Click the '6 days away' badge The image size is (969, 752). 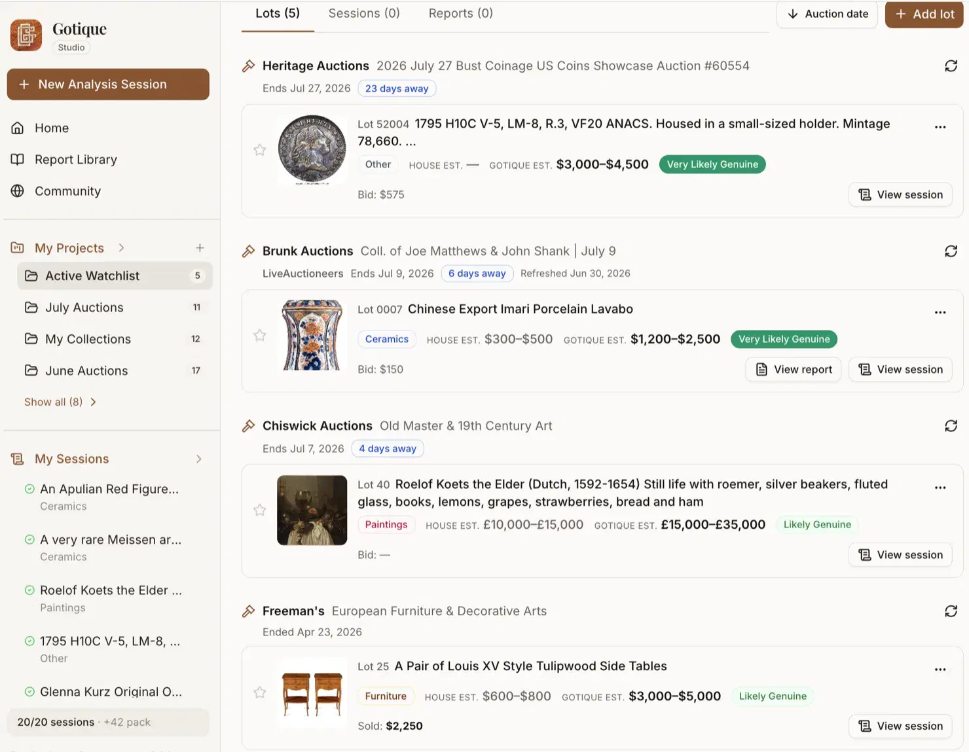click(477, 274)
